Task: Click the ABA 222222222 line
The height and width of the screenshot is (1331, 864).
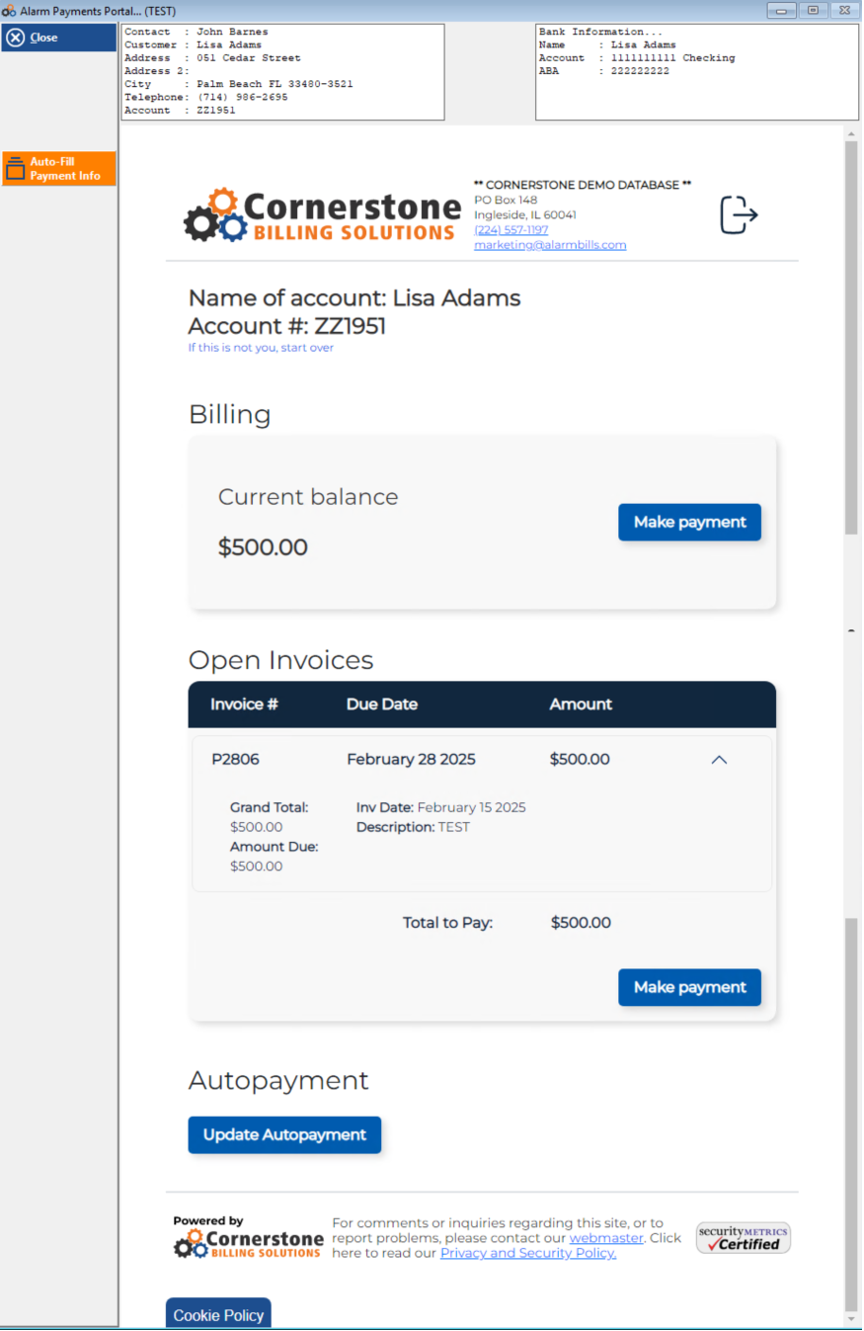Action: coord(604,71)
